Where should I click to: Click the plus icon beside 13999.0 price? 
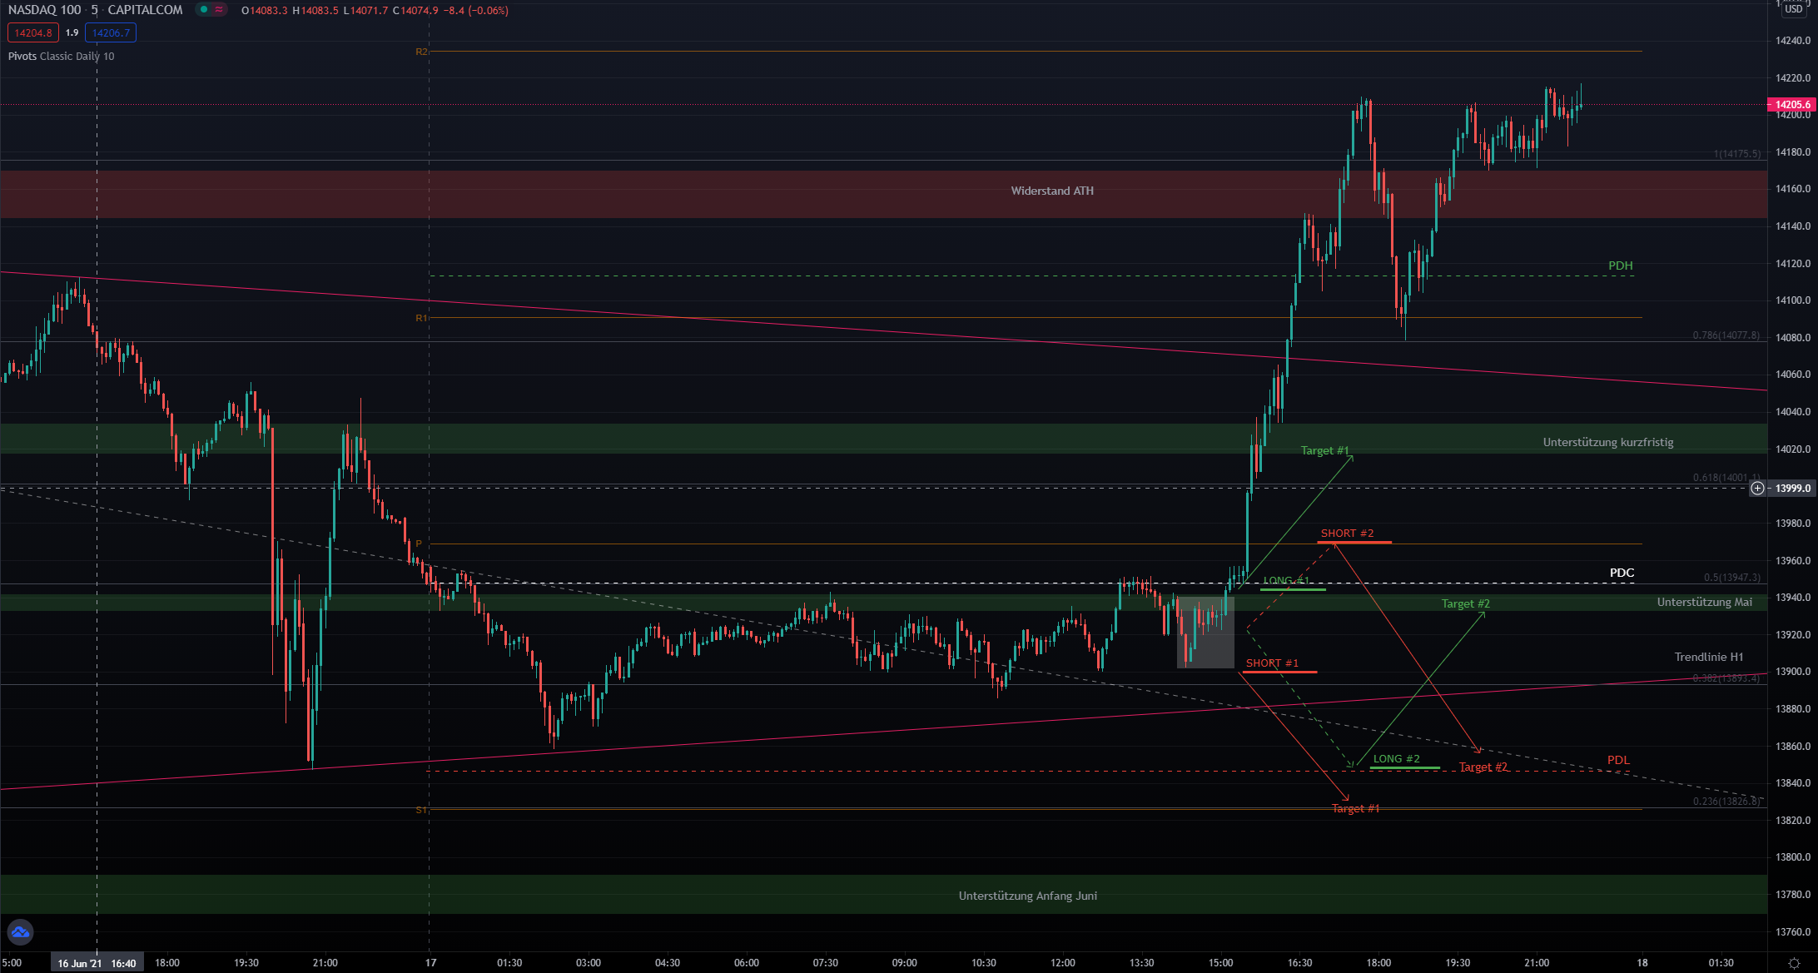pyautogui.click(x=1757, y=489)
